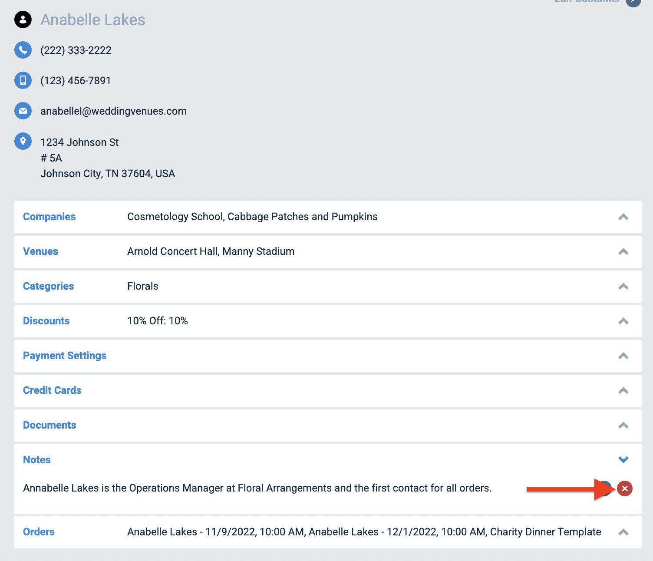Toggle the Orders section chevron
Viewport: 653px width, 561px height.
click(623, 532)
